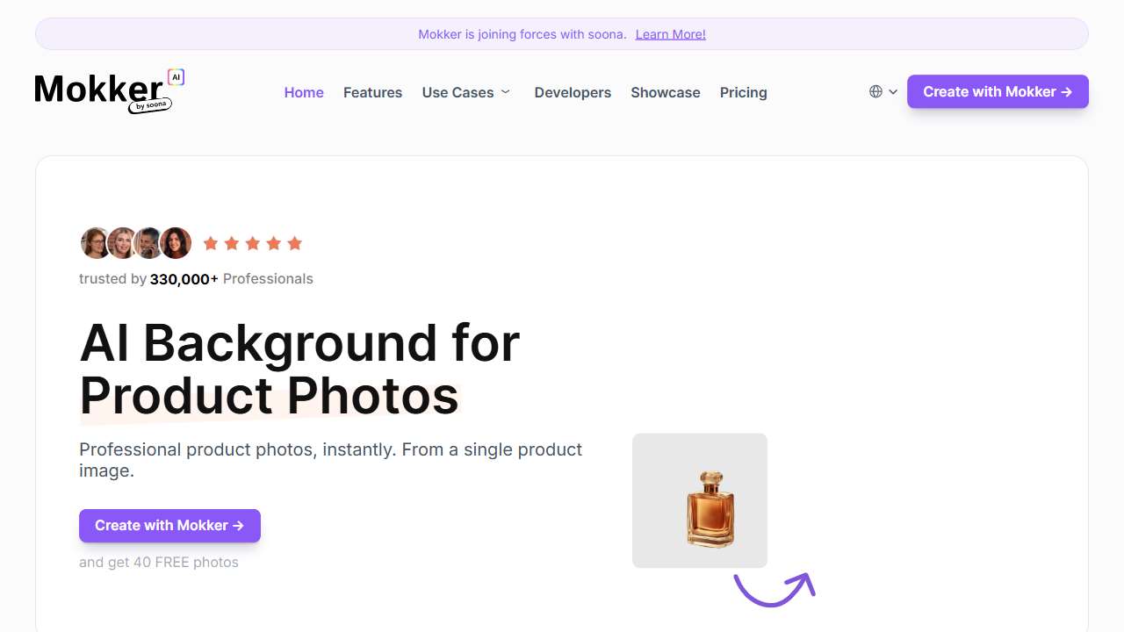Open the Showcase page
This screenshot has height=632, width=1124.
[666, 92]
